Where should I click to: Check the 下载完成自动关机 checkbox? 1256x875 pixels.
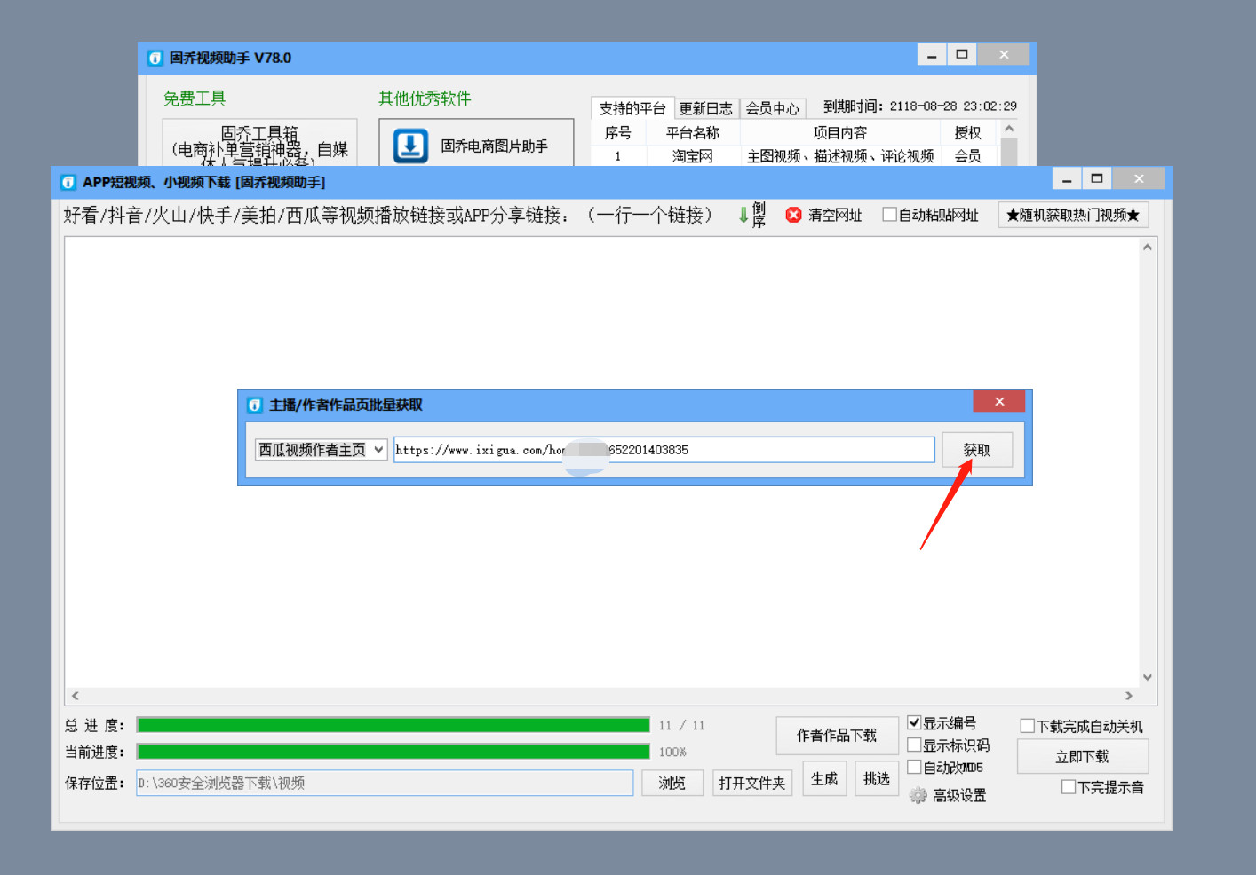point(1028,725)
